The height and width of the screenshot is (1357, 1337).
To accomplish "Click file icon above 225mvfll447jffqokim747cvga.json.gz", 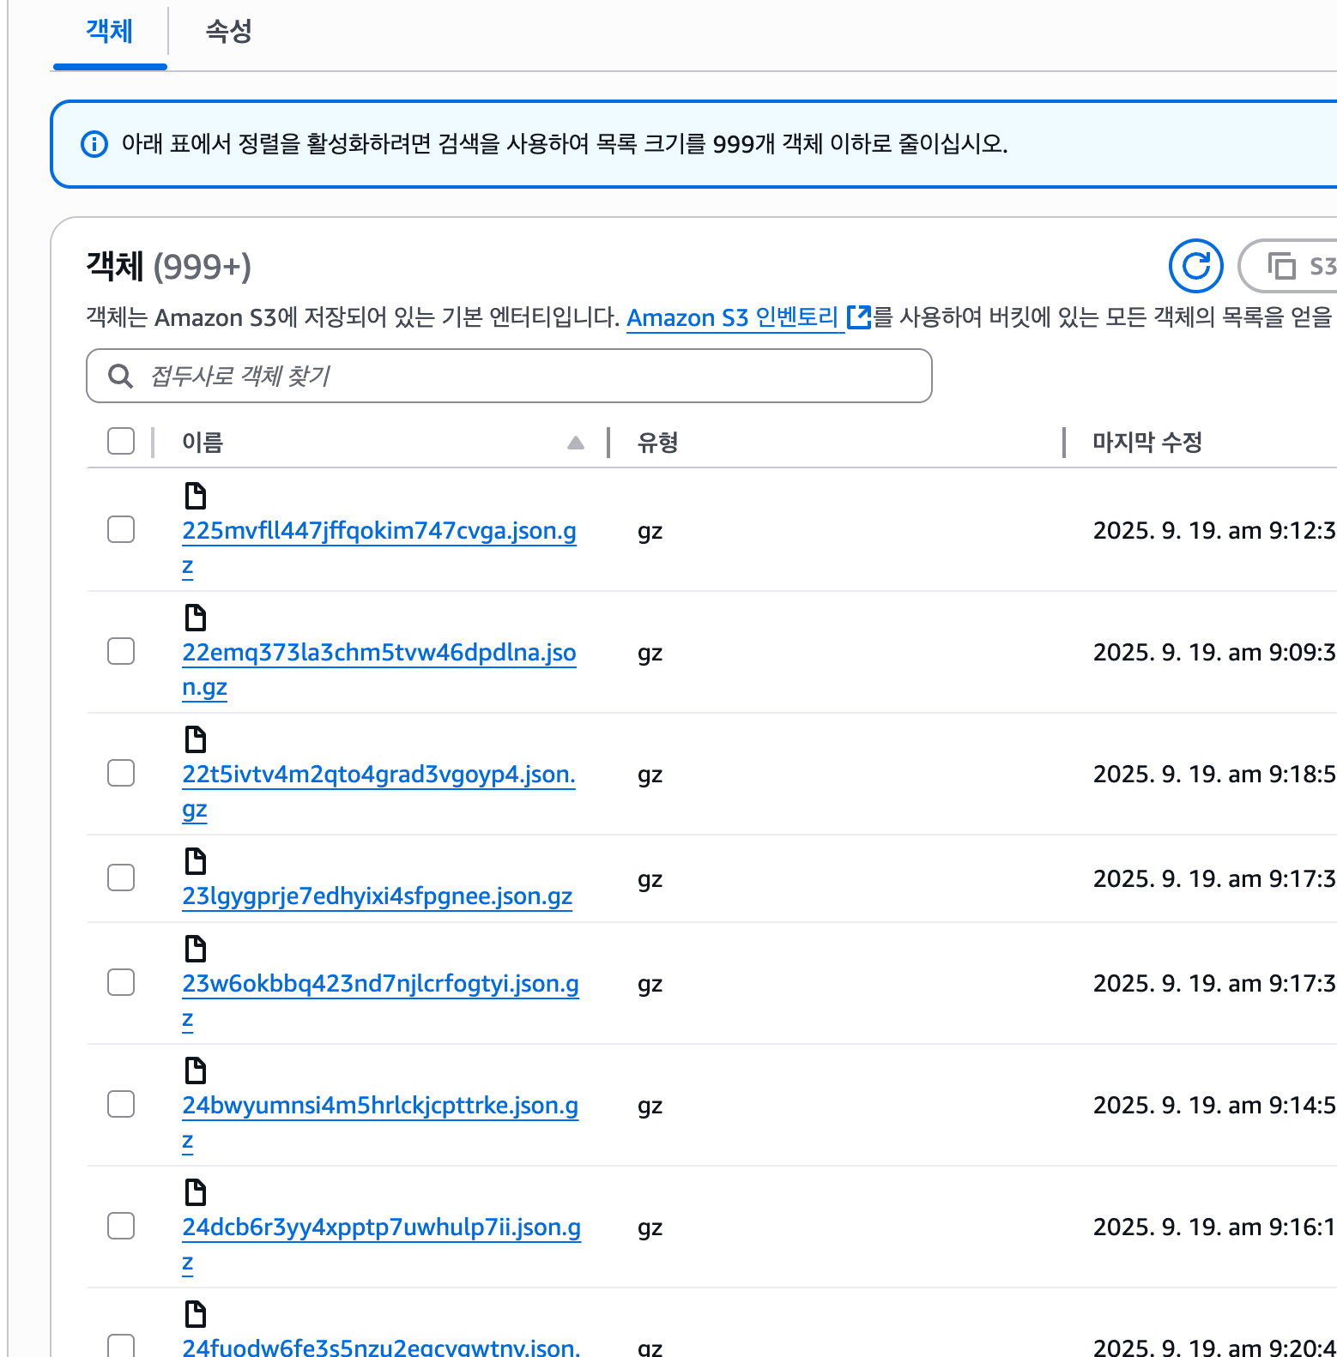I will pyautogui.click(x=196, y=496).
